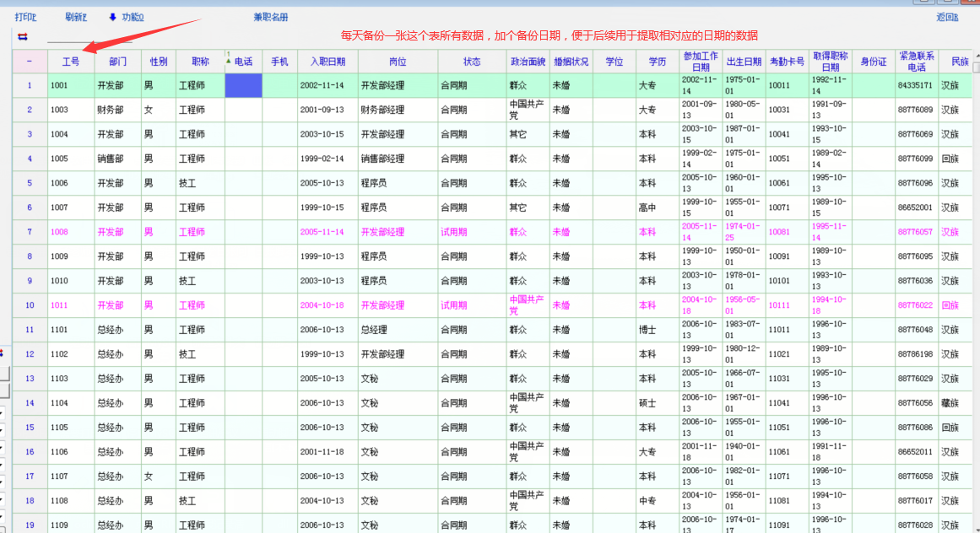
Task: Select row number 7 header
Action: pyautogui.click(x=30, y=232)
